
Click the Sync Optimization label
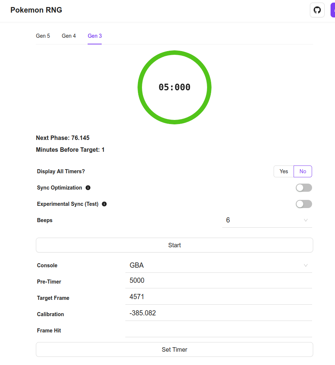[60, 188]
